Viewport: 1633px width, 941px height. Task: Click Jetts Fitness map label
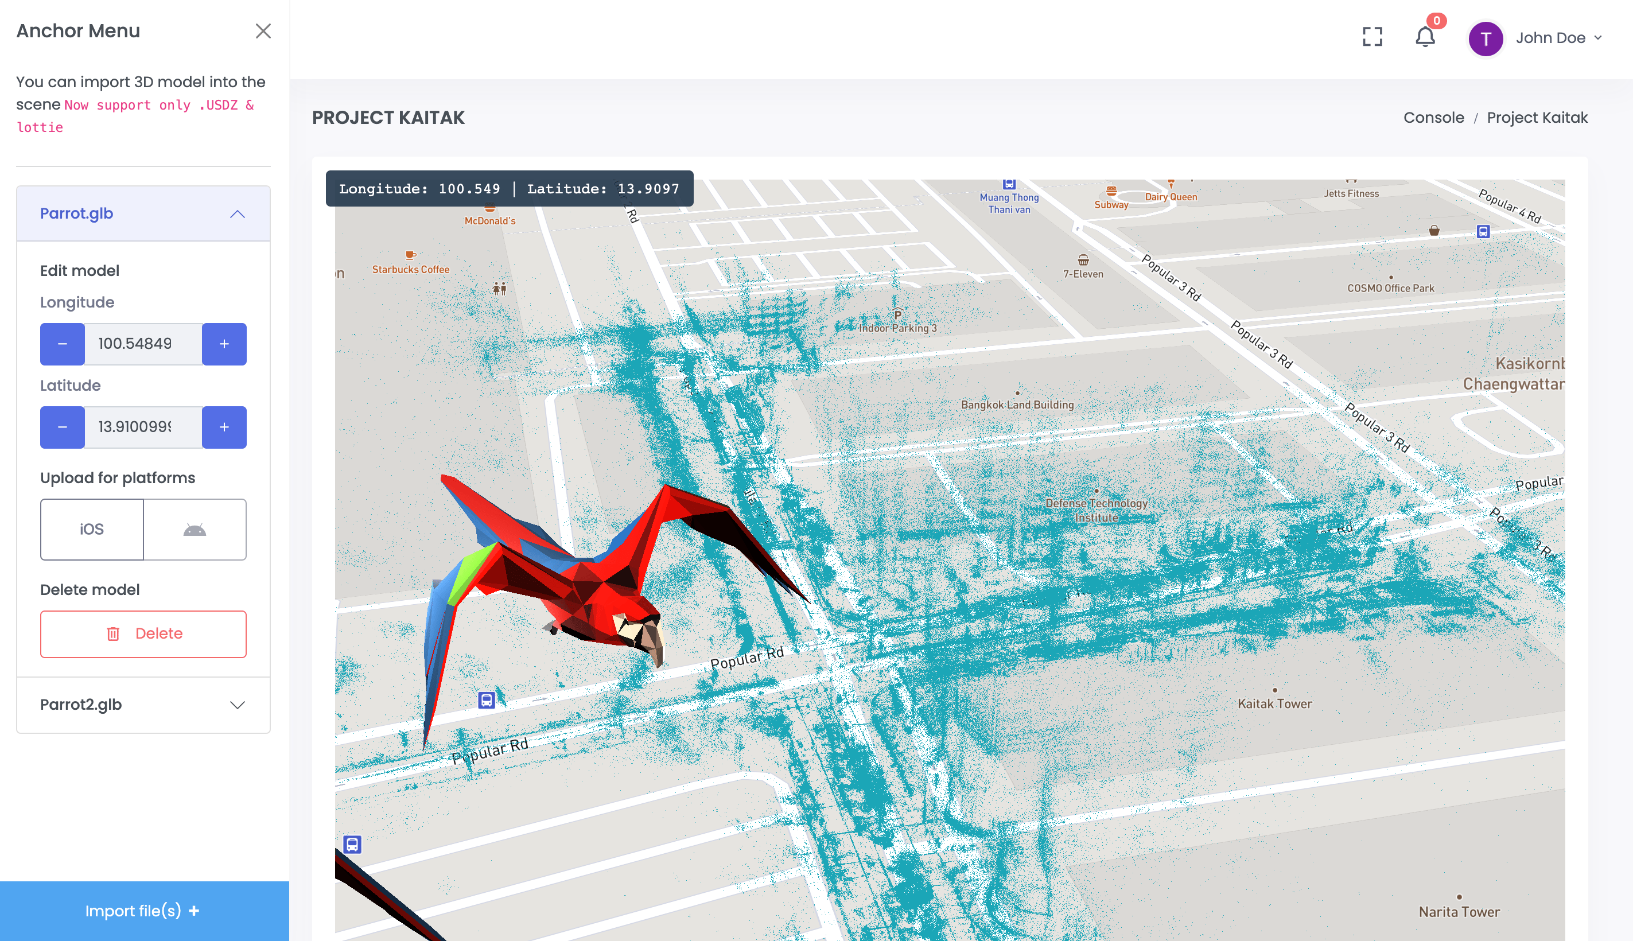point(1351,193)
